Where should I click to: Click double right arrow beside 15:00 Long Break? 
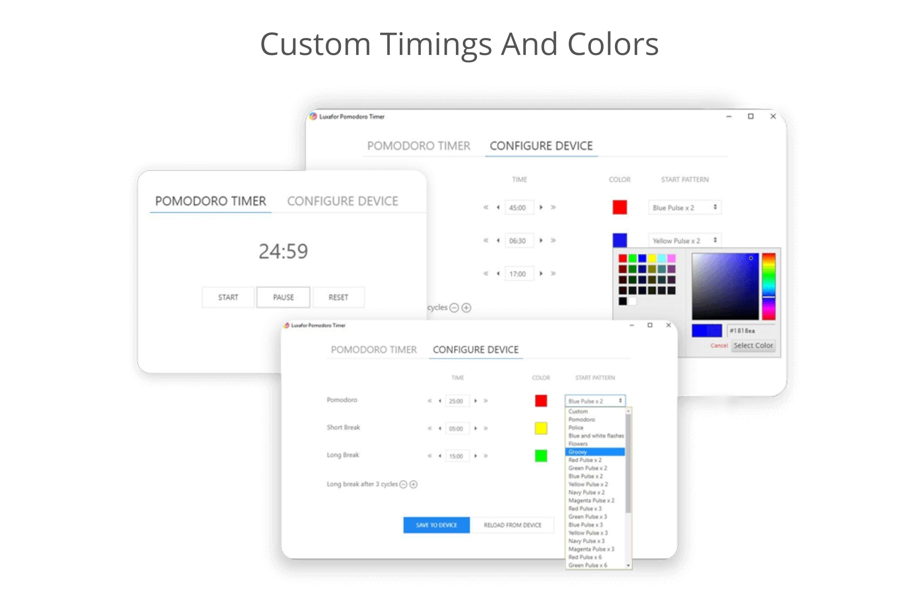tap(486, 456)
